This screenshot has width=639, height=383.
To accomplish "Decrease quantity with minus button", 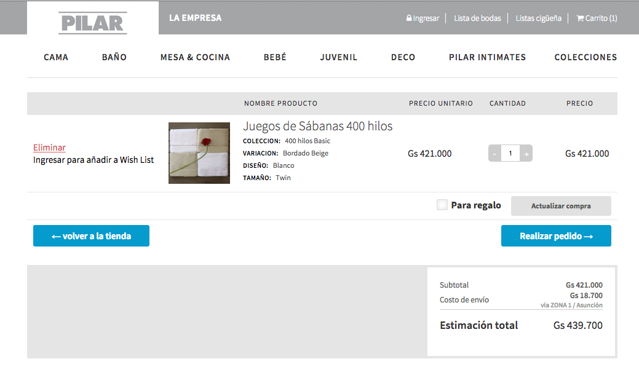I will (x=494, y=154).
